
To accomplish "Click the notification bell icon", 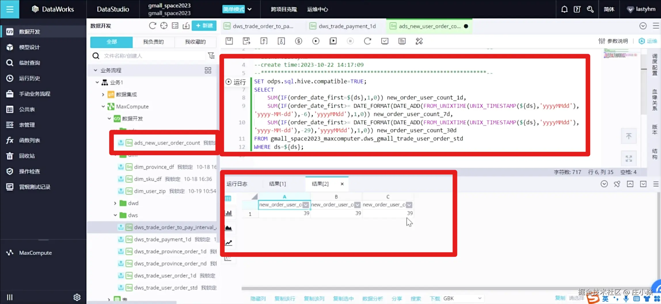I will 564,9.
